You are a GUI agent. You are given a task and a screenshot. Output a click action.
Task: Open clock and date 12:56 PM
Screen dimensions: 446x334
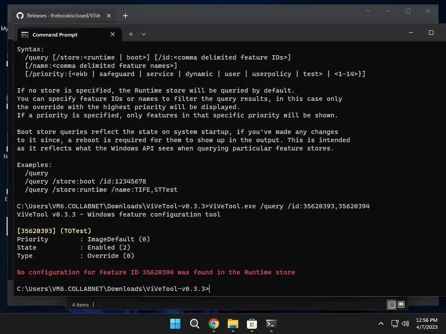point(427,324)
